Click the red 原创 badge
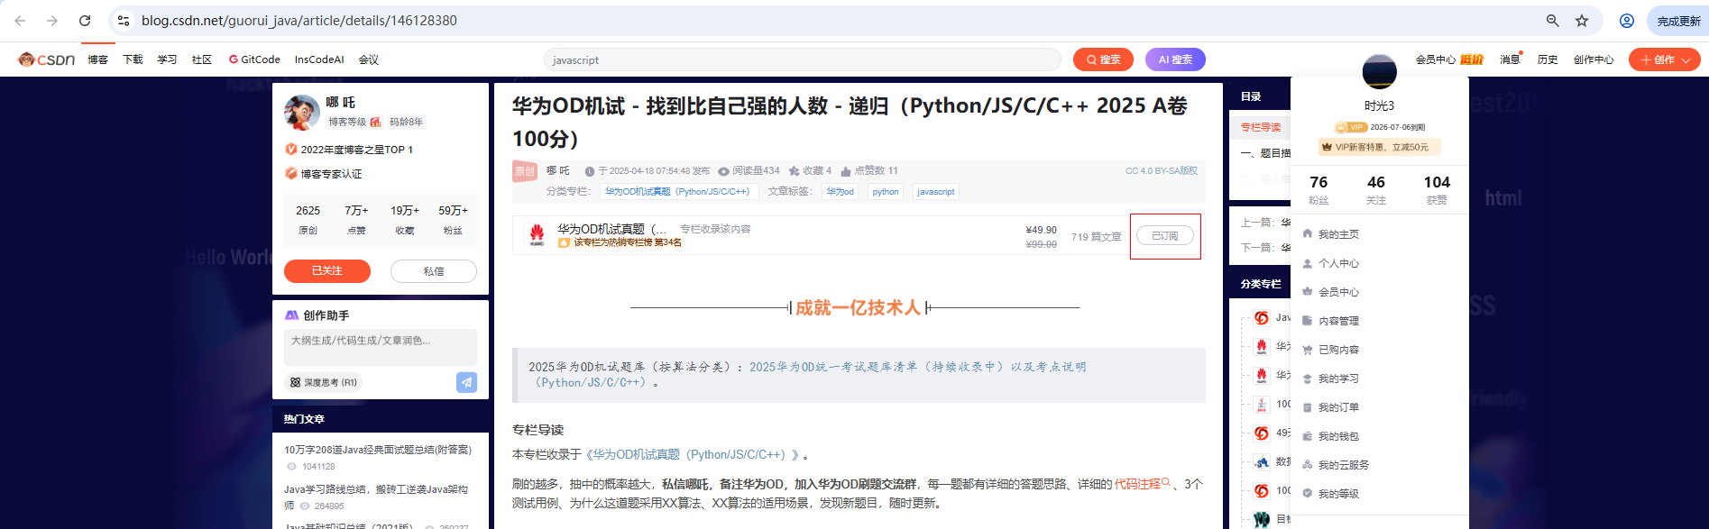Screen dimensions: 1709x529 (525, 170)
